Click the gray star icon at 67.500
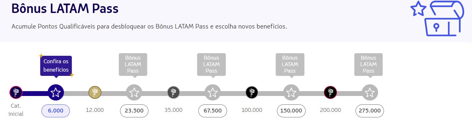472x119 pixels. 213,93
